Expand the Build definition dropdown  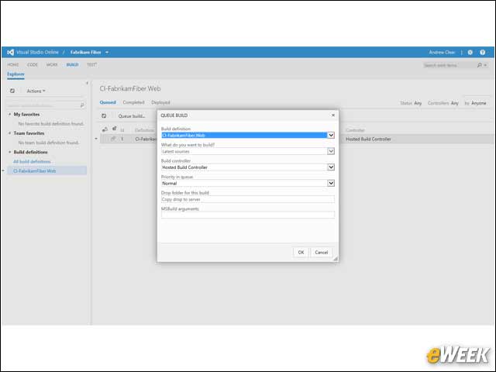tap(331, 135)
